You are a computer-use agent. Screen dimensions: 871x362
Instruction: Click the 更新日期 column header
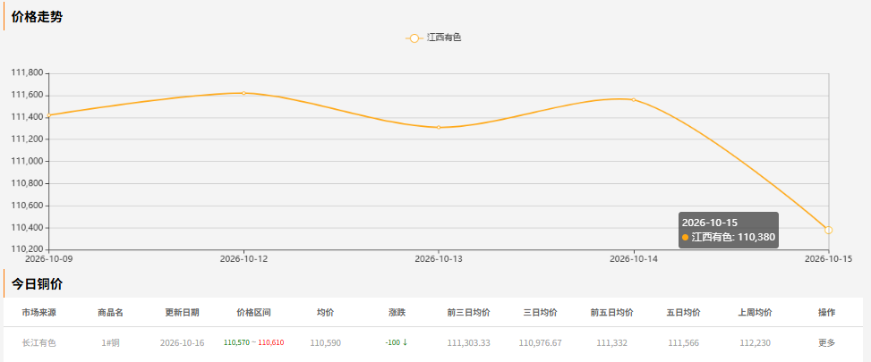[183, 313]
